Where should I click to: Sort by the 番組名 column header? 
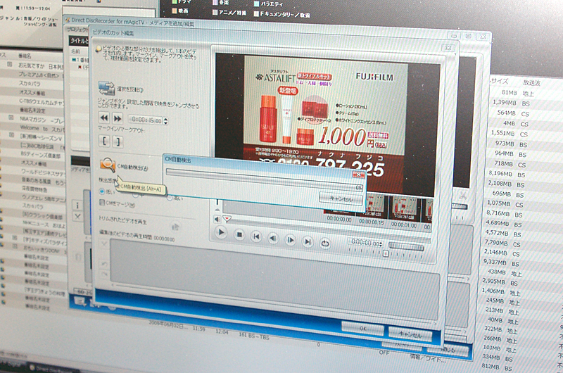point(25,56)
